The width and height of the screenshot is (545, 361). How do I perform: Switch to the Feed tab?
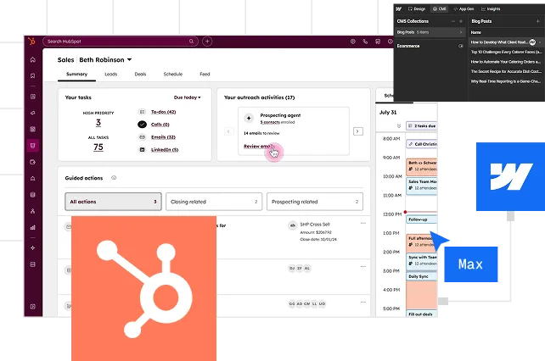point(205,74)
